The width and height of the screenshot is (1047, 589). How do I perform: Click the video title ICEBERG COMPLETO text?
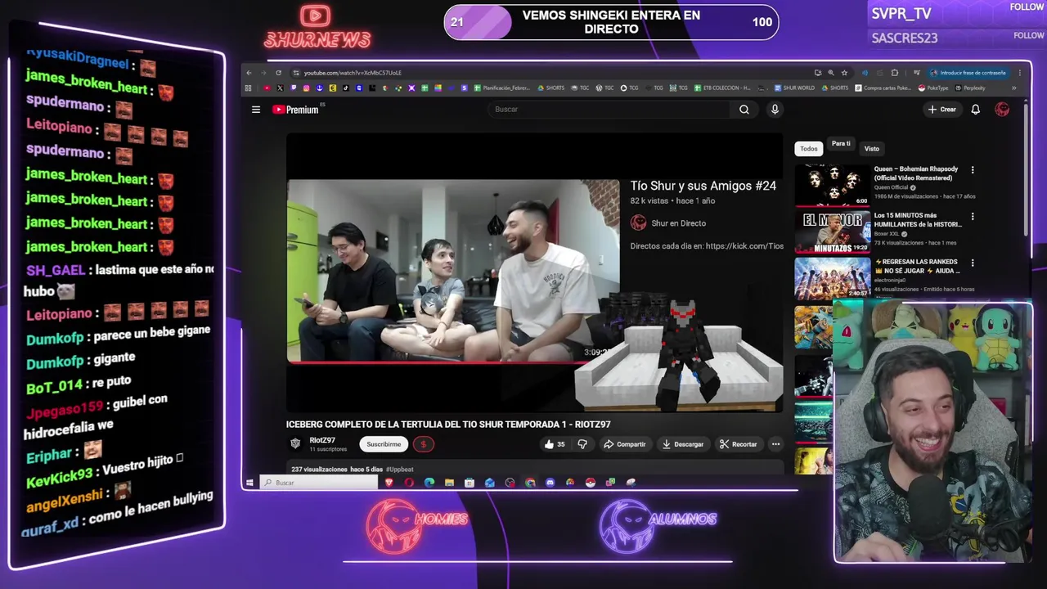448,425
